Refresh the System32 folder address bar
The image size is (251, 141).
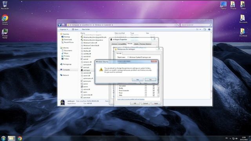coord(178,25)
